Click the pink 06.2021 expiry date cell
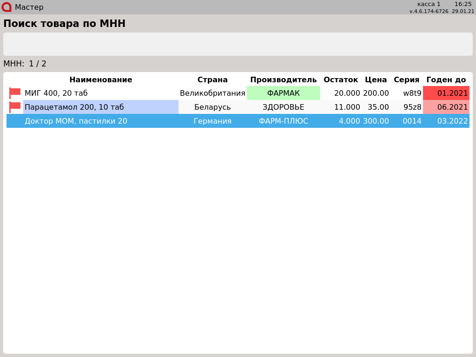Viewport: 476px width, 357px height. [x=446, y=107]
